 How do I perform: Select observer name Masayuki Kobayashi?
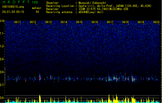[x=92, y=3]
